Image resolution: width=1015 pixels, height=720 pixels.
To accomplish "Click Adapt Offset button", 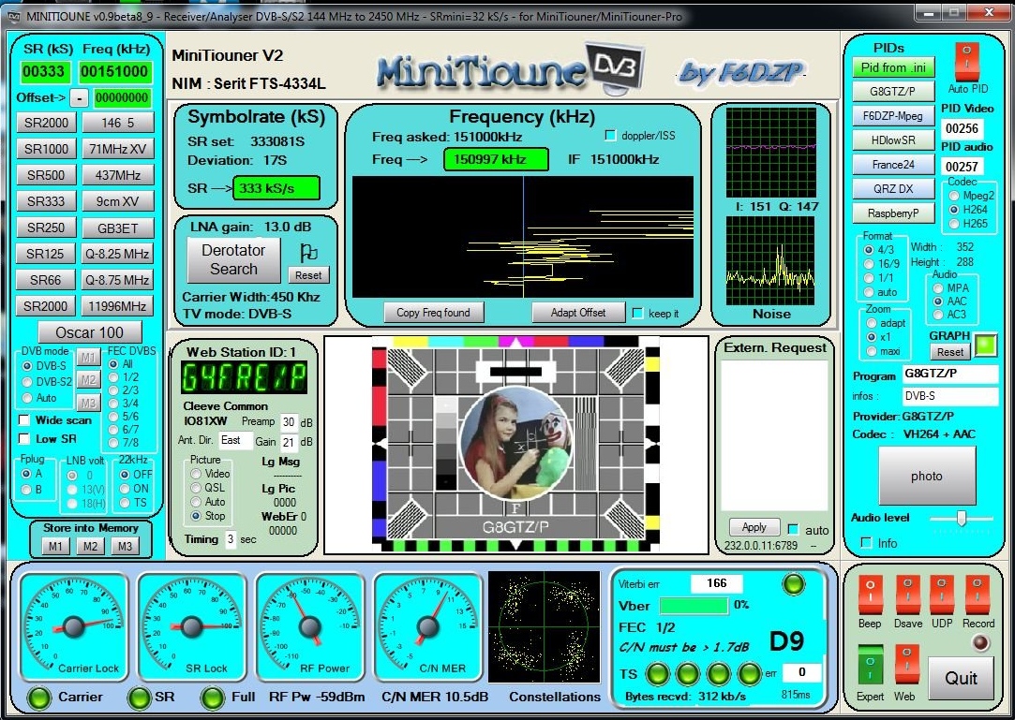I will click(x=578, y=313).
